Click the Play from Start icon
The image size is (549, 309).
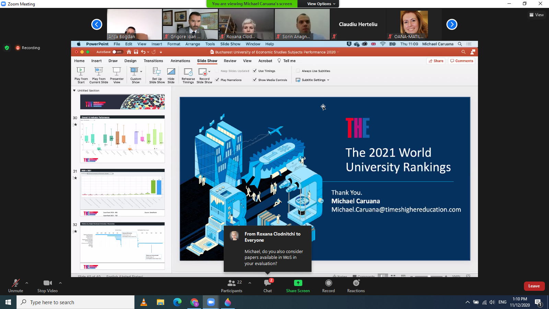[81, 71]
